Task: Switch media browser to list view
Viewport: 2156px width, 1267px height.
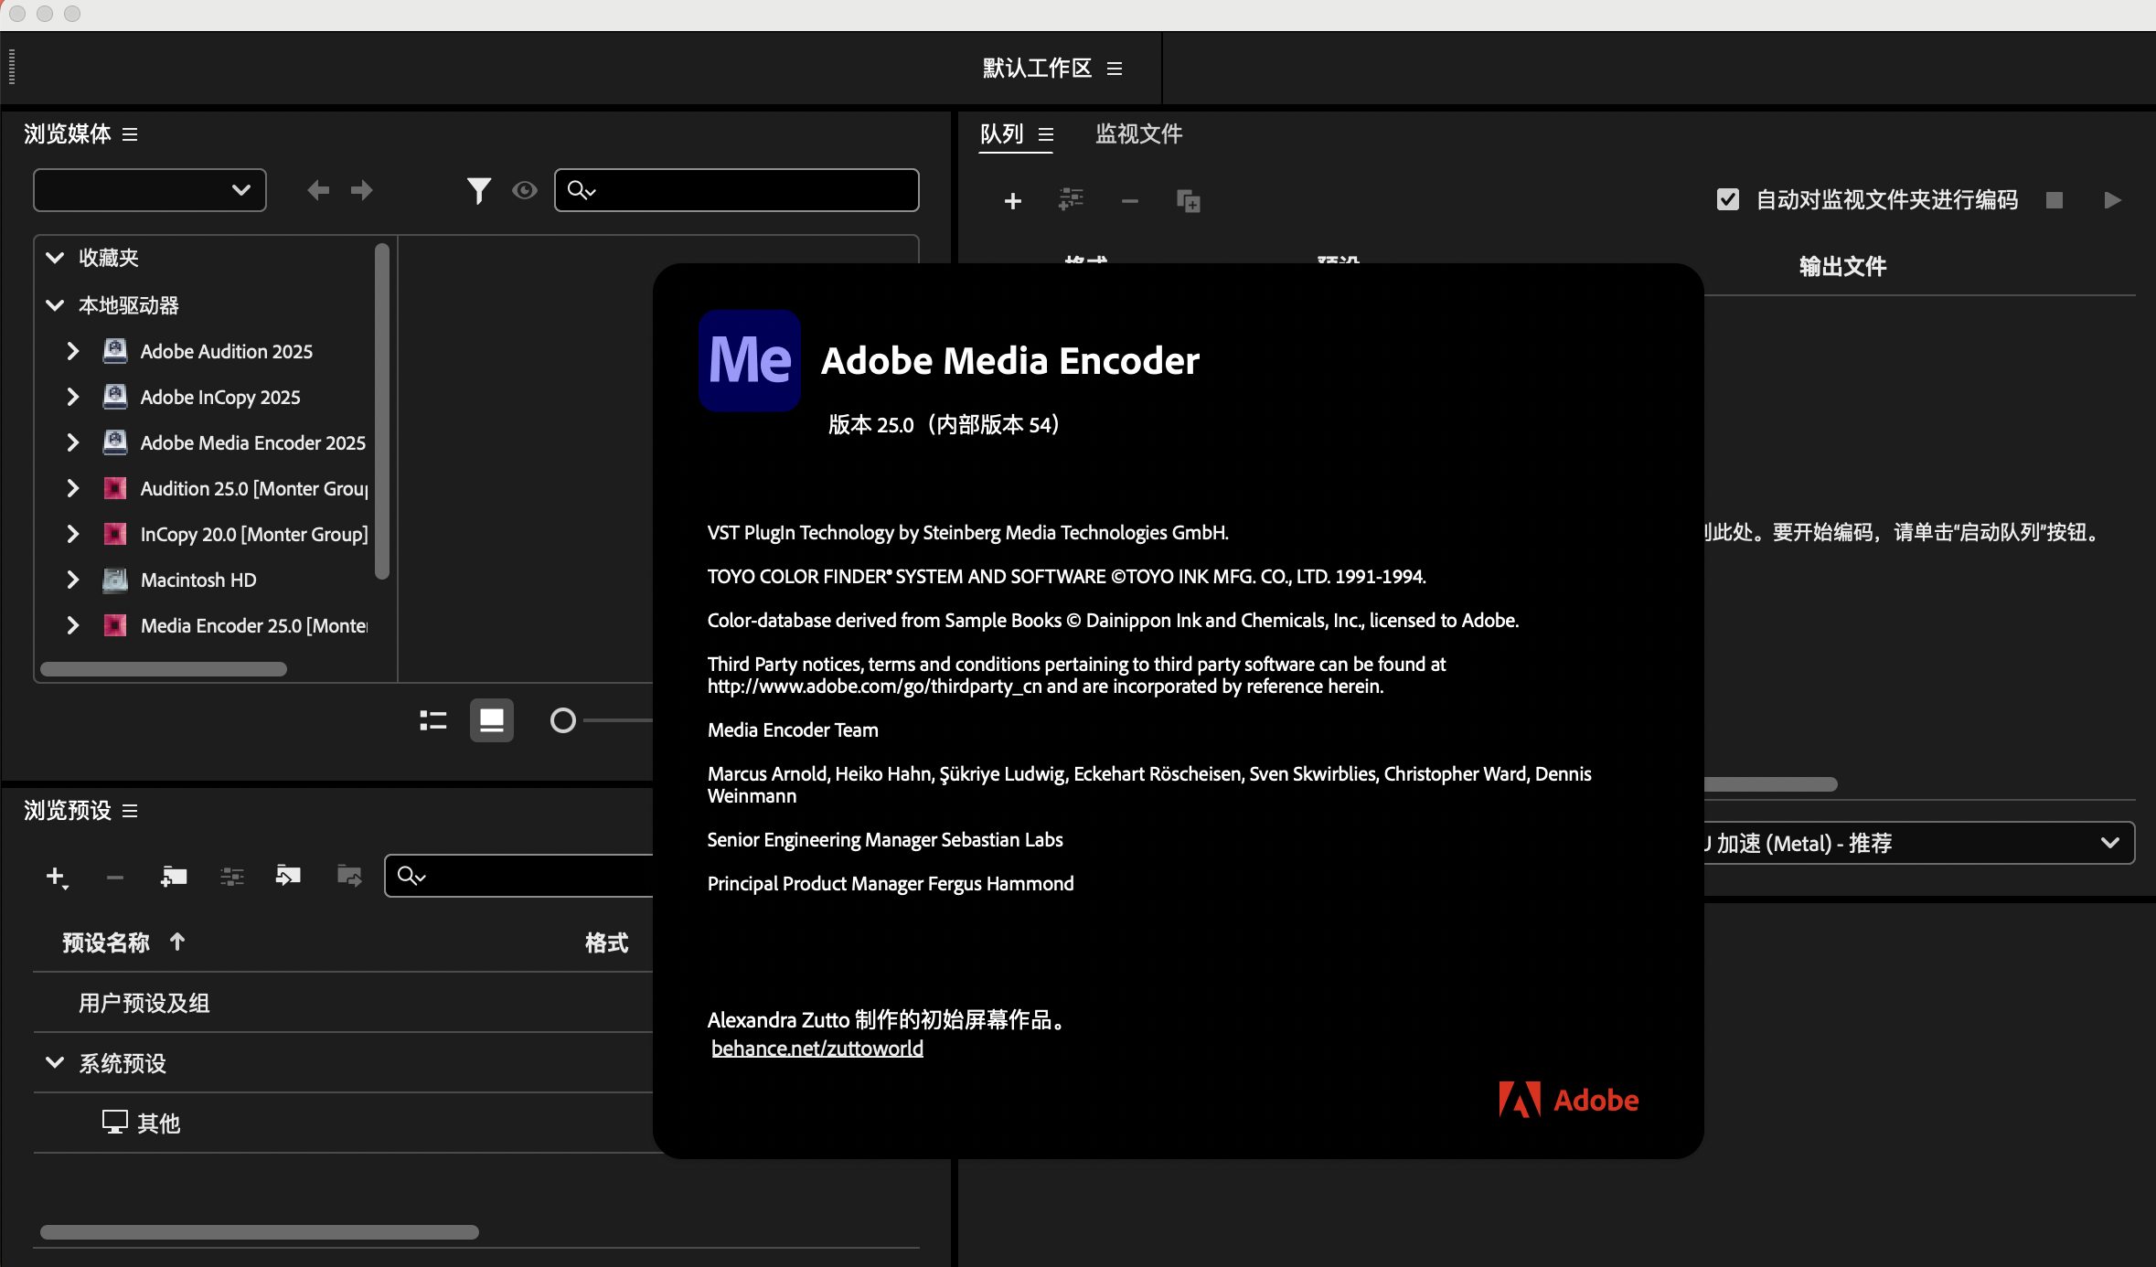Action: pos(433,720)
